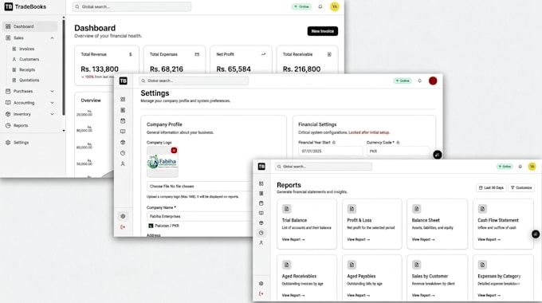This screenshot has width=542, height=303.
Task: View Report for Cash Flow Statement
Action: pos(489,239)
